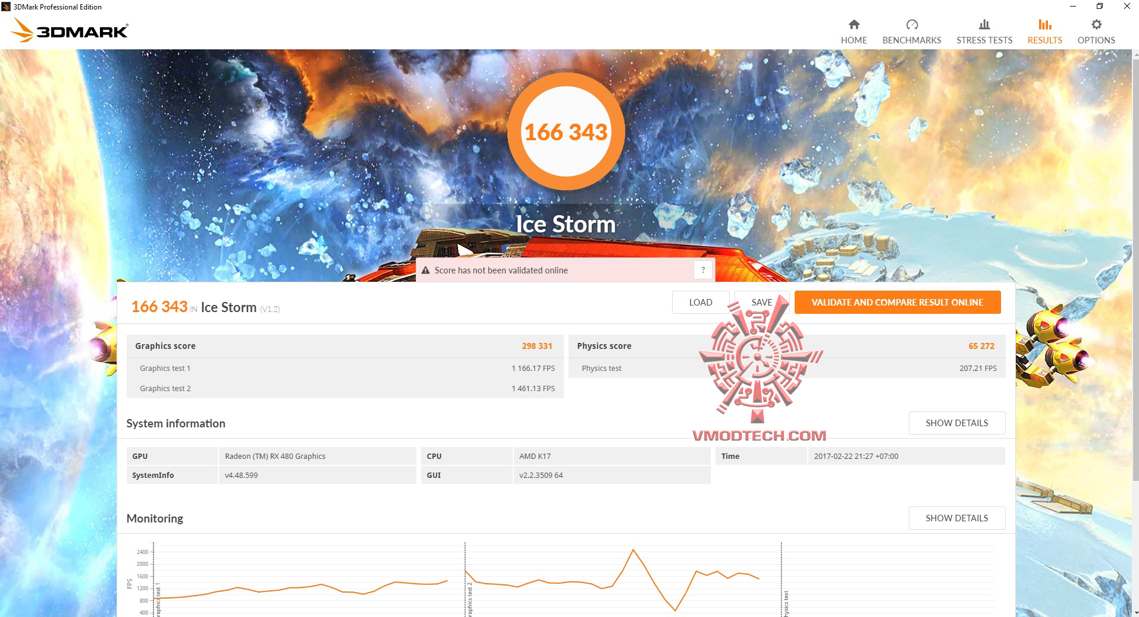This screenshot has width=1139, height=617.
Task: Open the question mark help button
Action: click(x=703, y=270)
